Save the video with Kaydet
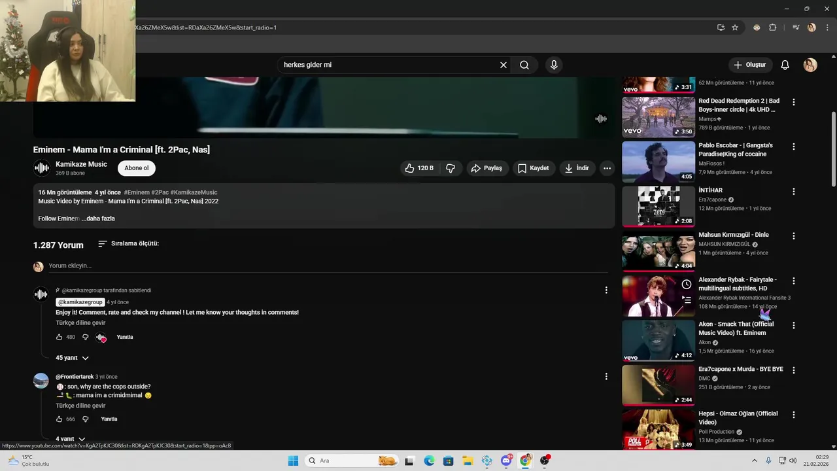837x471 pixels. click(533, 168)
